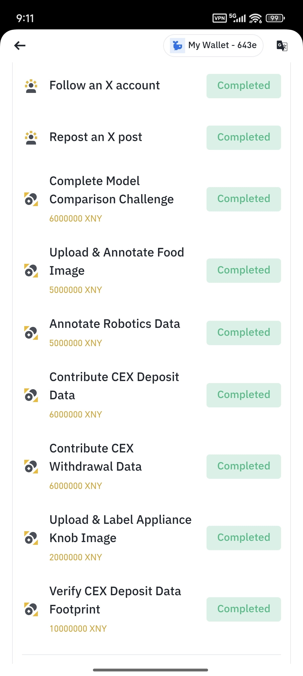Tap the Follow an X account social icon

point(31,86)
